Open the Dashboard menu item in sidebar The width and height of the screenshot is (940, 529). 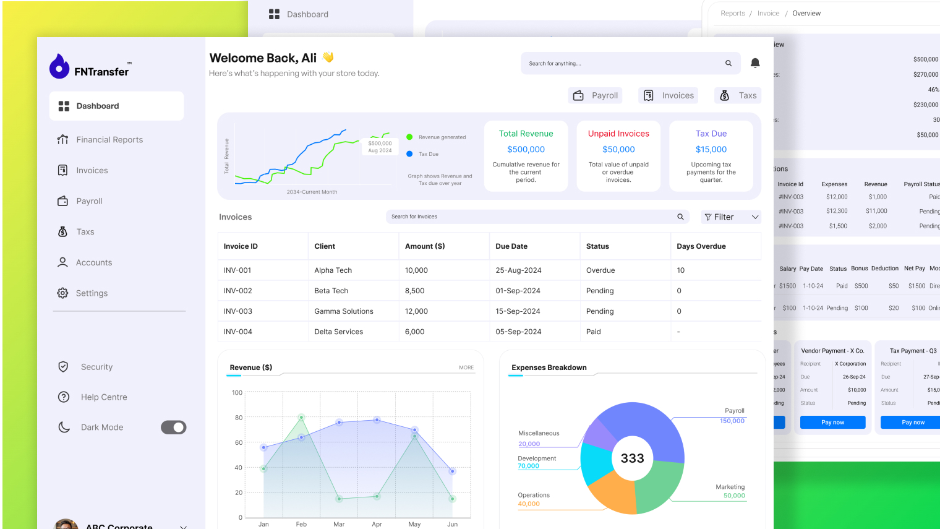coord(116,106)
